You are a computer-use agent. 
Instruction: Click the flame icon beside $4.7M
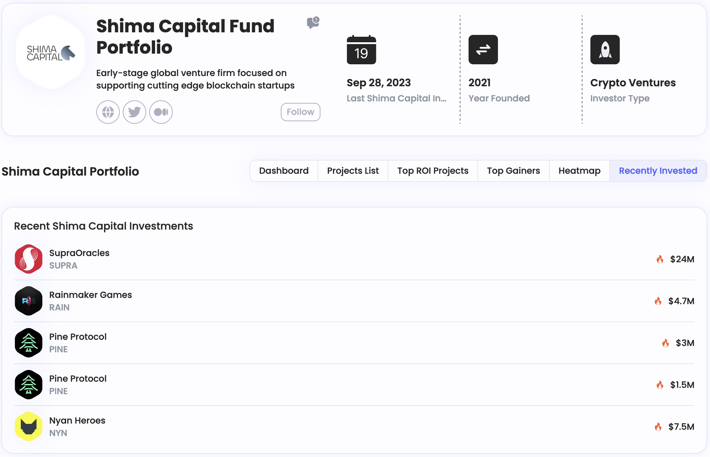tap(658, 301)
